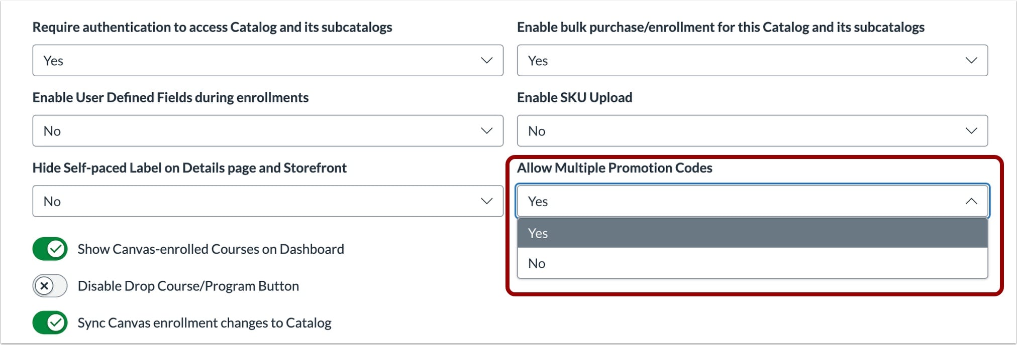Turn off Sync Canvas enrollment changes toggle
Screen dimensions: 1017x345
point(50,323)
